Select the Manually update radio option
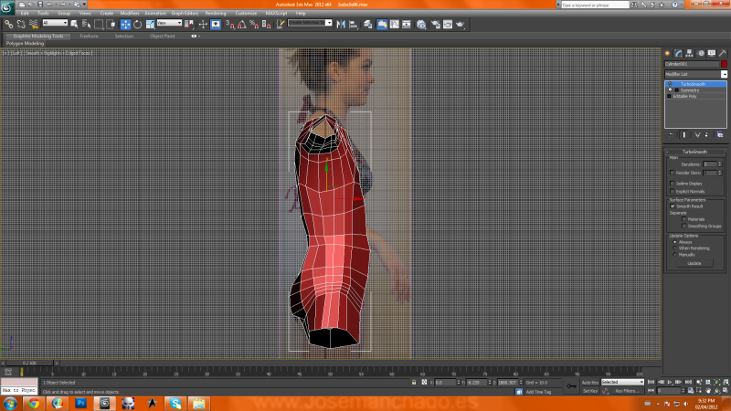Viewport: 731px width, 411px height. point(674,254)
